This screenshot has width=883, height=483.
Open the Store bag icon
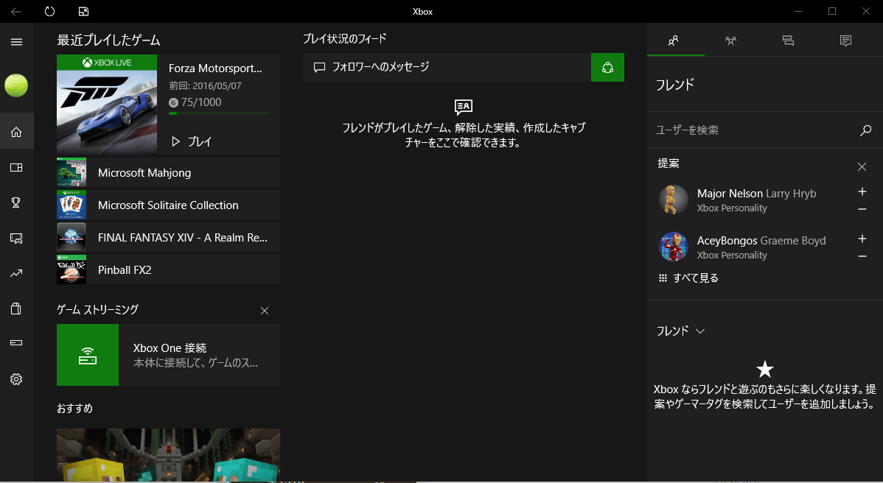pos(16,308)
